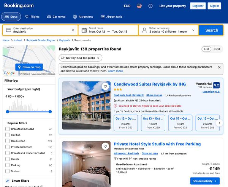This screenshot has height=187, width=228.
Task: Open the Iceland breadcrumb link
Action: pos(18,40)
